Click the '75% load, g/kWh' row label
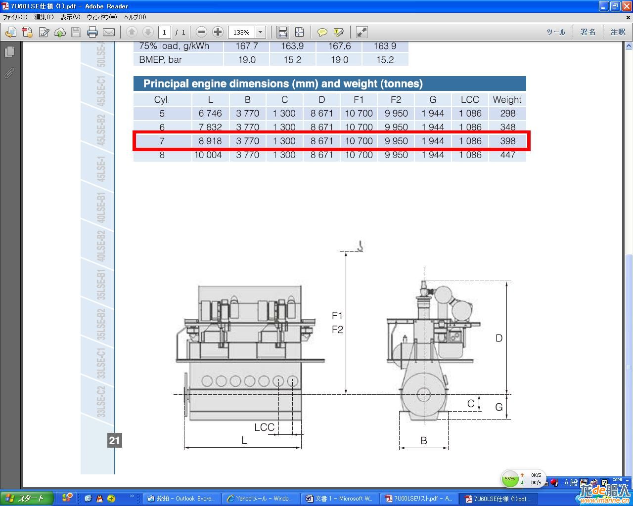The height and width of the screenshot is (506, 633). [x=174, y=46]
